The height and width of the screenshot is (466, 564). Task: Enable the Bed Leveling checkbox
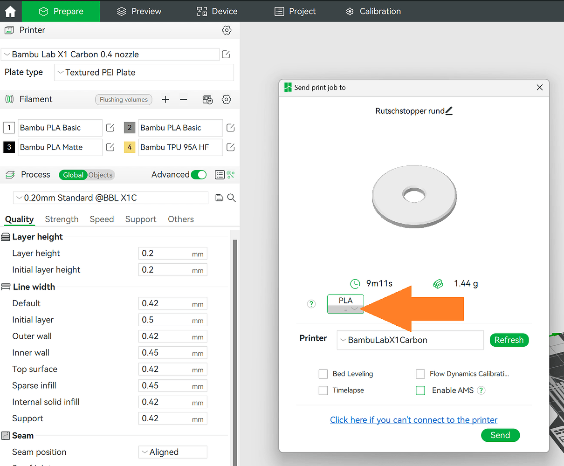point(323,374)
